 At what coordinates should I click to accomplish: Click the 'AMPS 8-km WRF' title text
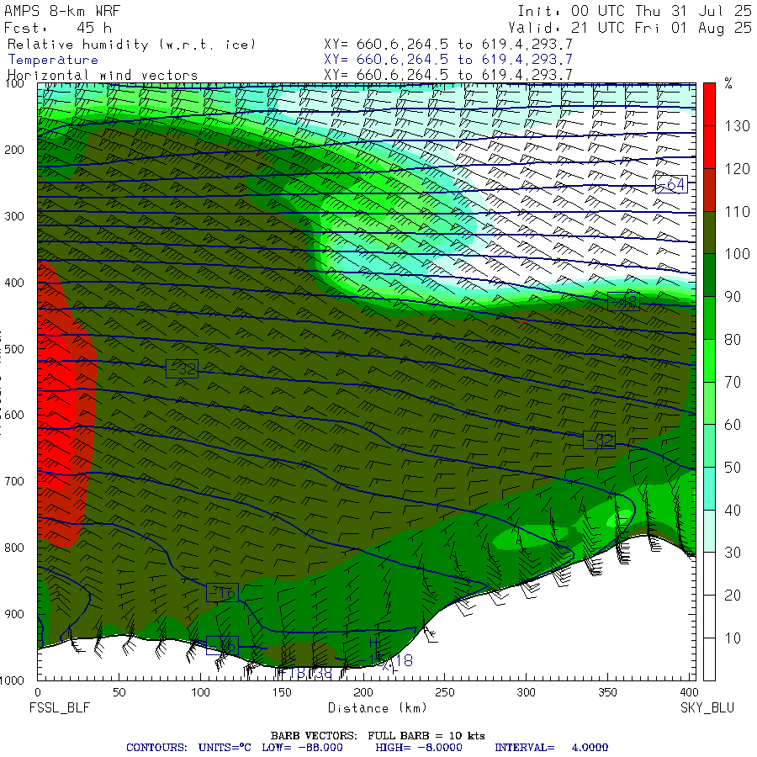[62, 11]
